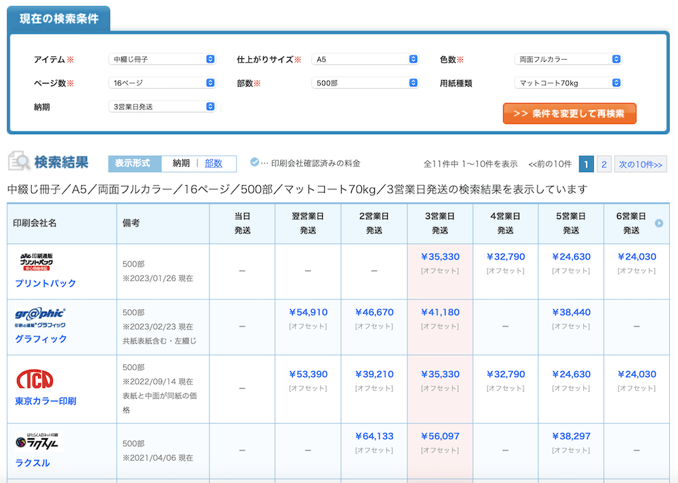
Task: Click プリントパック 6営業日 price ¥24,030
Action: click(x=637, y=256)
